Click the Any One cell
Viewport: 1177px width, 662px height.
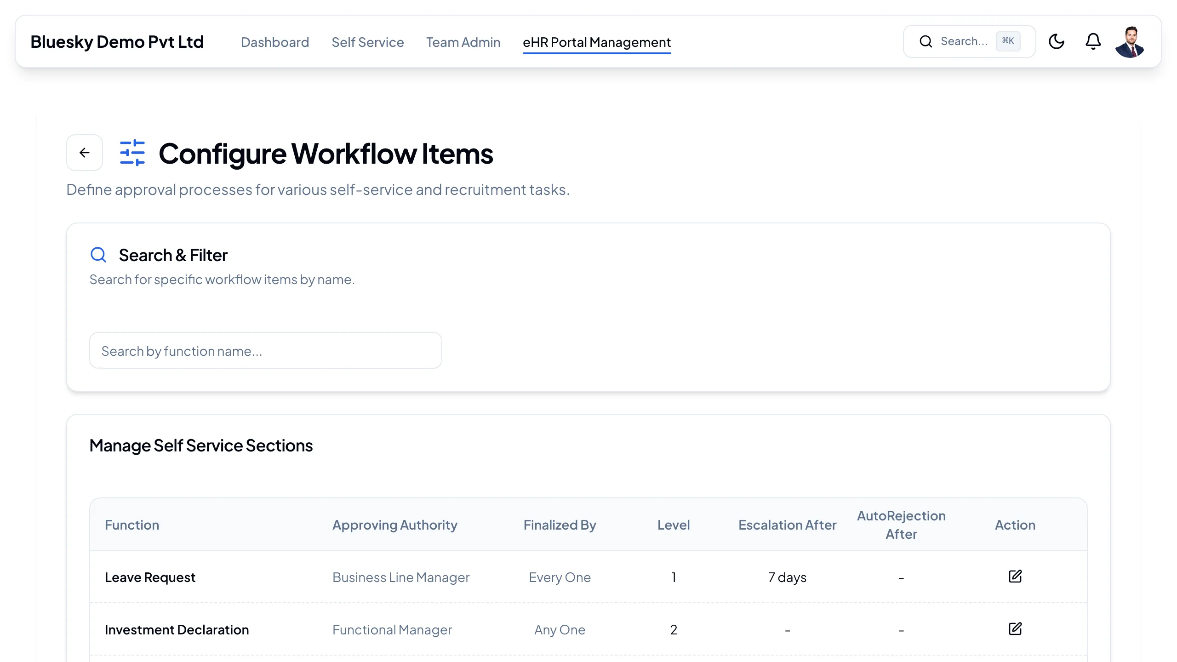click(x=560, y=630)
